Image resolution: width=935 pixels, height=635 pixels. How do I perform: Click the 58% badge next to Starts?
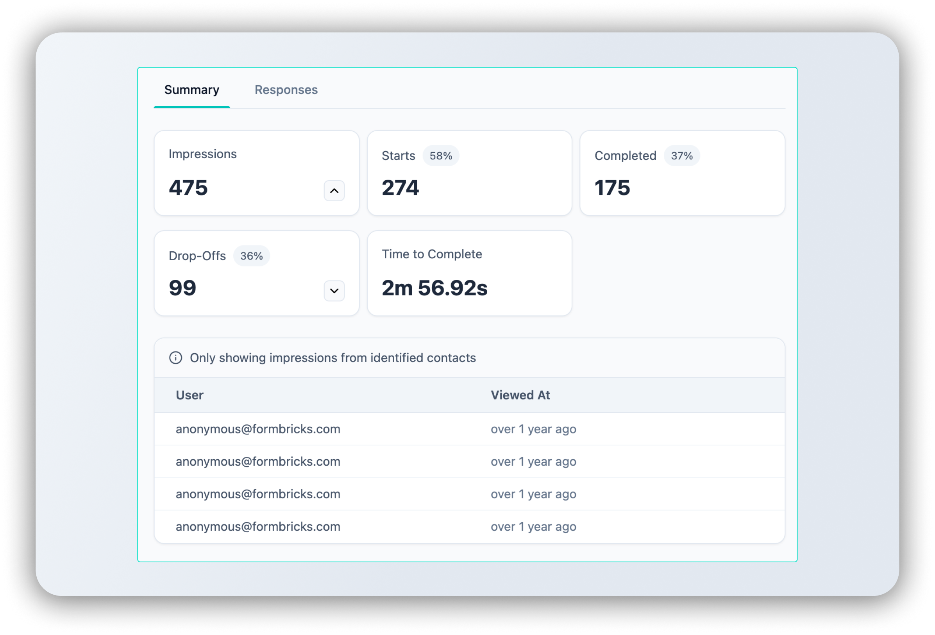pos(440,156)
